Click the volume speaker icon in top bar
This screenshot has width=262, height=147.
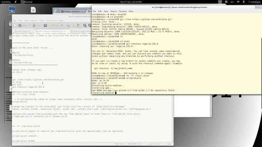coord(238,2)
